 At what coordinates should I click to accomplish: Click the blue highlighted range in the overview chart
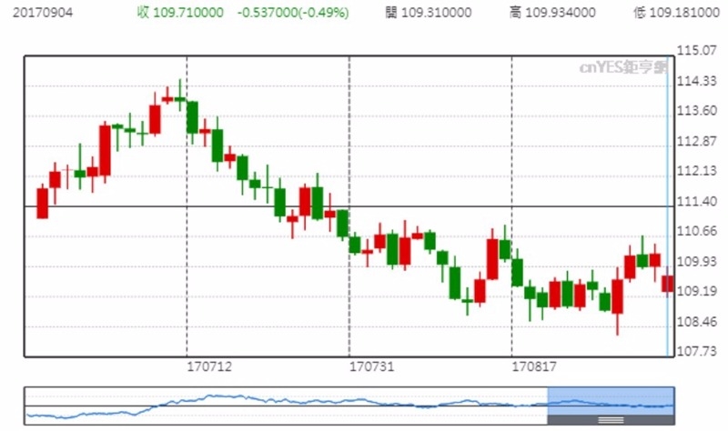pyautogui.click(x=611, y=401)
